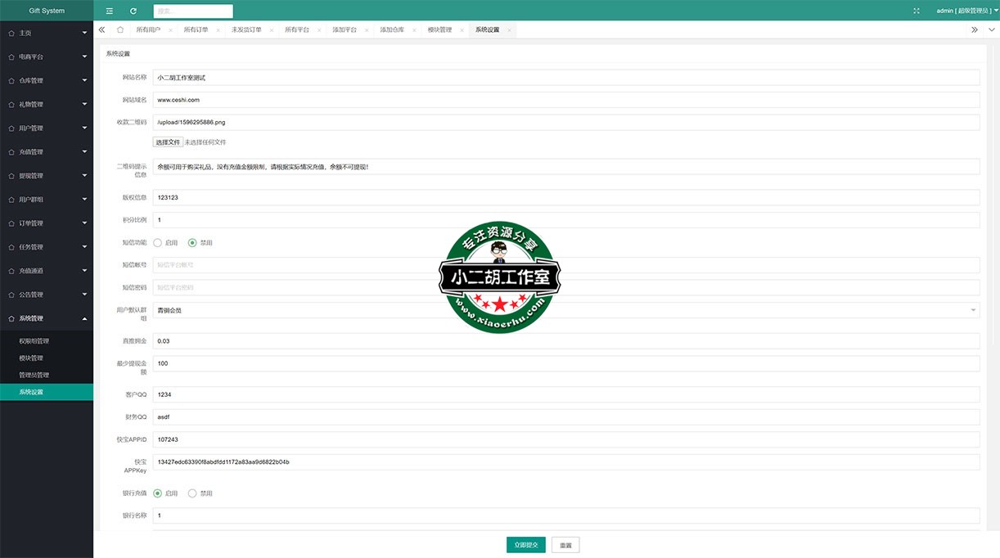
Task: Select 禁用 radio for 银行充值
Action: point(193,493)
